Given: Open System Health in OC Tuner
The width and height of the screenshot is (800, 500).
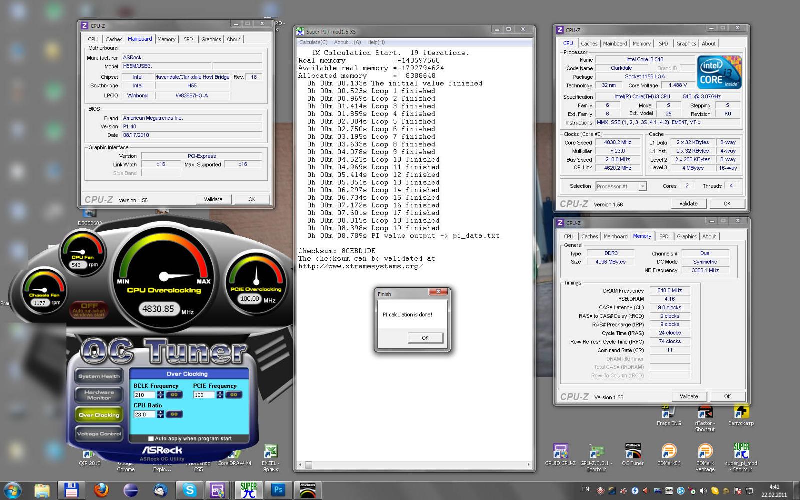Looking at the screenshot, I should tap(99, 376).
